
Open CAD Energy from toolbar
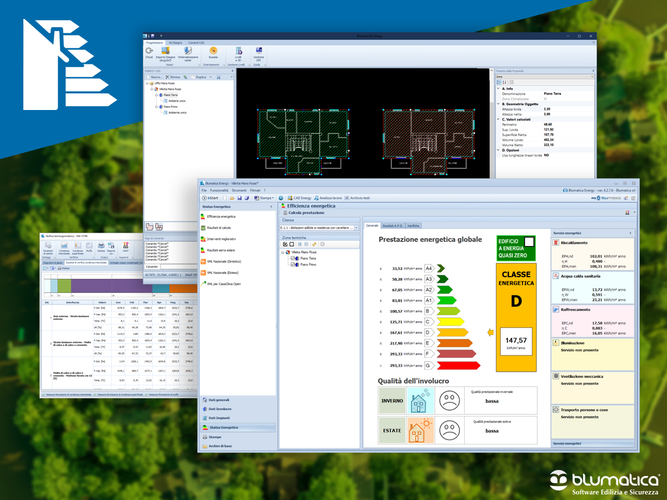299,198
